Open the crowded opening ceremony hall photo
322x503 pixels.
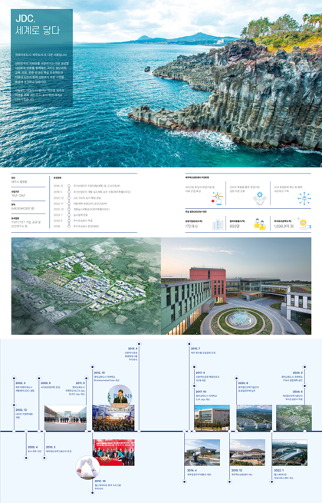pyautogui.click(x=113, y=418)
